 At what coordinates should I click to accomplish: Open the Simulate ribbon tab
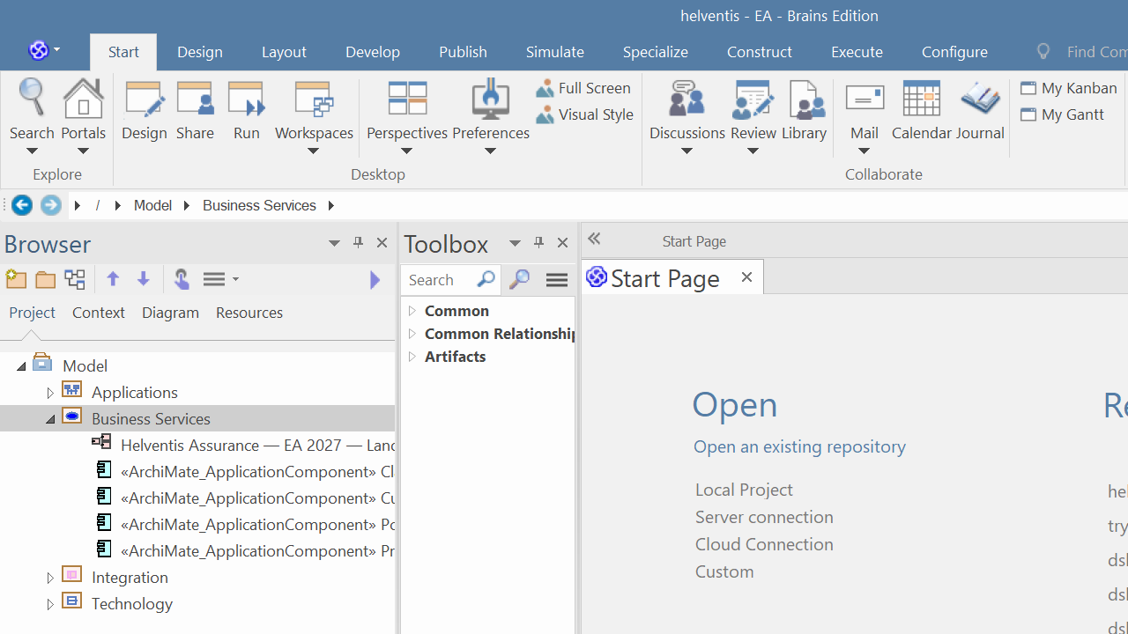(x=555, y=52)
